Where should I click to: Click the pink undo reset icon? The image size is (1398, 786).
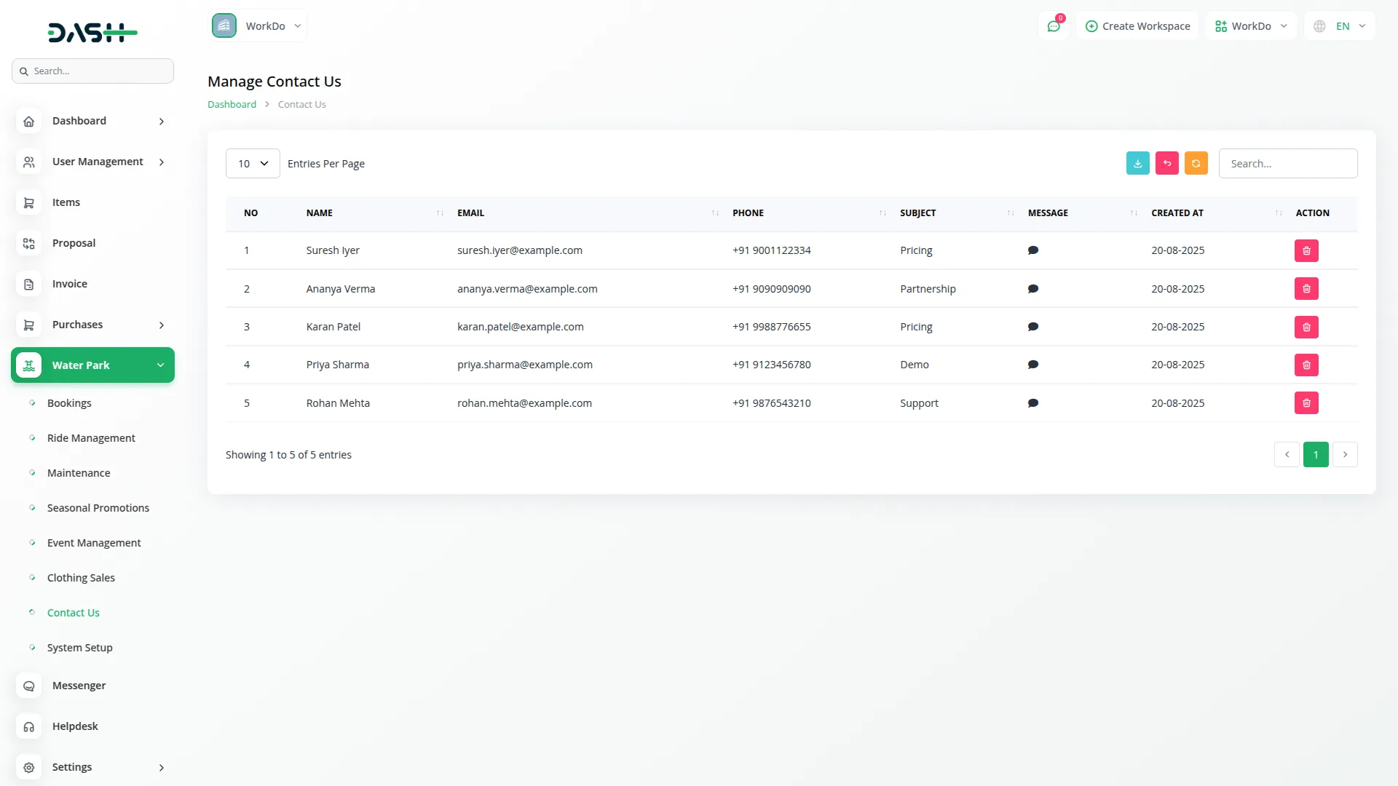tap(1166, 163)
